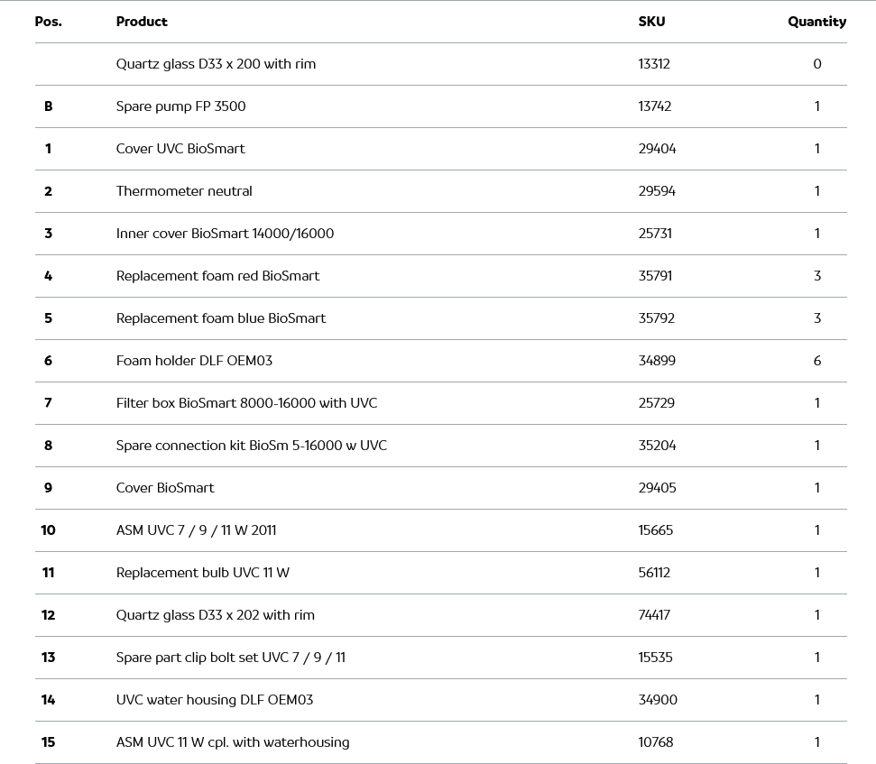
Task: Open Inner cover BioSmart 14000/16000 item
Action: (x=225, y=234)
